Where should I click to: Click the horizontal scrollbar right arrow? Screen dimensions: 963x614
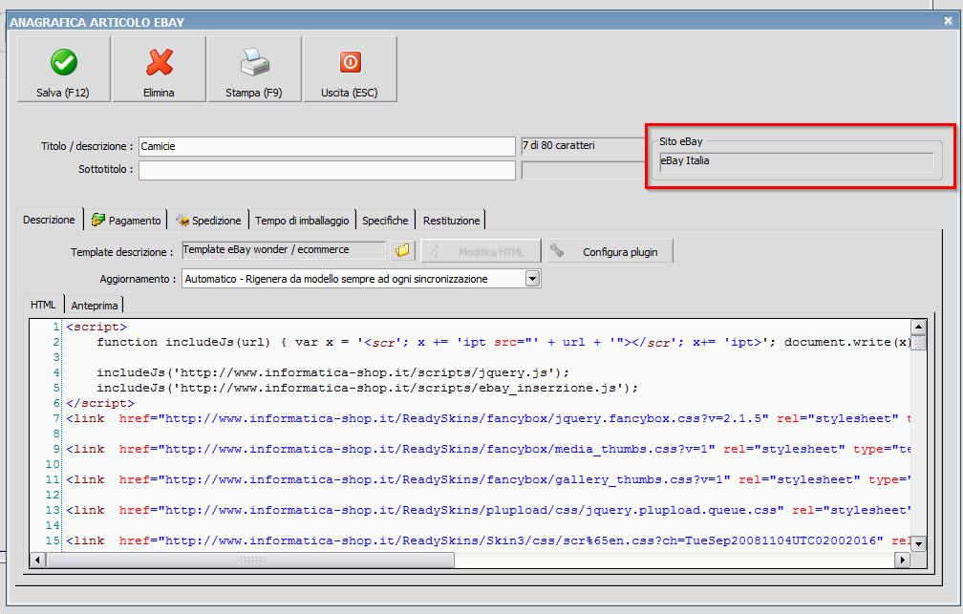point(901,561)
